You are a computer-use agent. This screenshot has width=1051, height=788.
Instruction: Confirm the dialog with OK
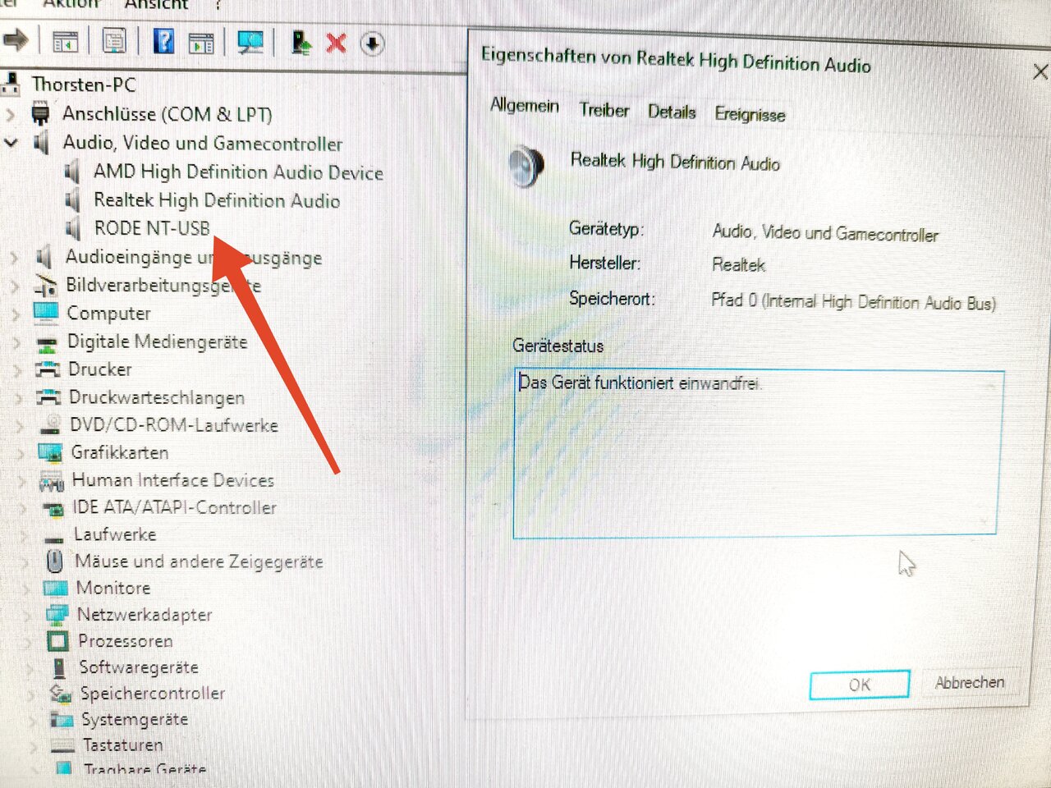[860, 685]
